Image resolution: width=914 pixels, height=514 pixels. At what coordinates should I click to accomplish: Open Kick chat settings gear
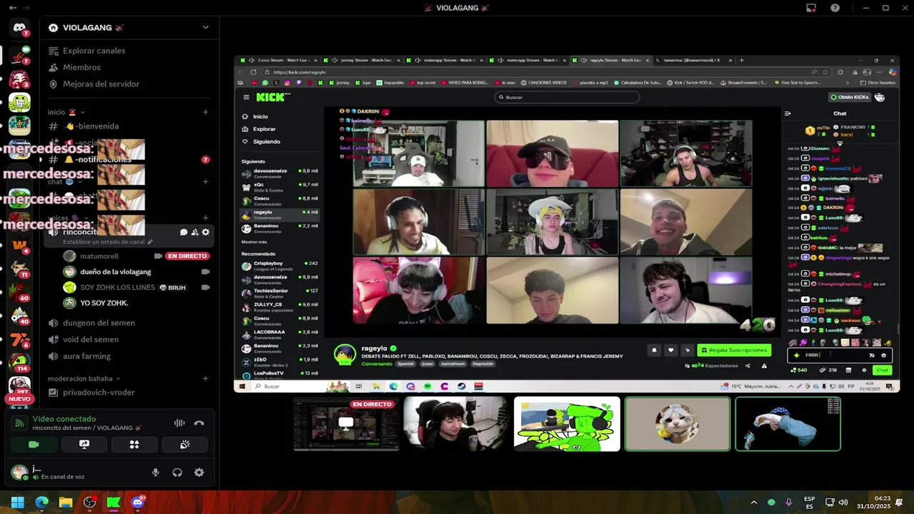coord(864,370)
